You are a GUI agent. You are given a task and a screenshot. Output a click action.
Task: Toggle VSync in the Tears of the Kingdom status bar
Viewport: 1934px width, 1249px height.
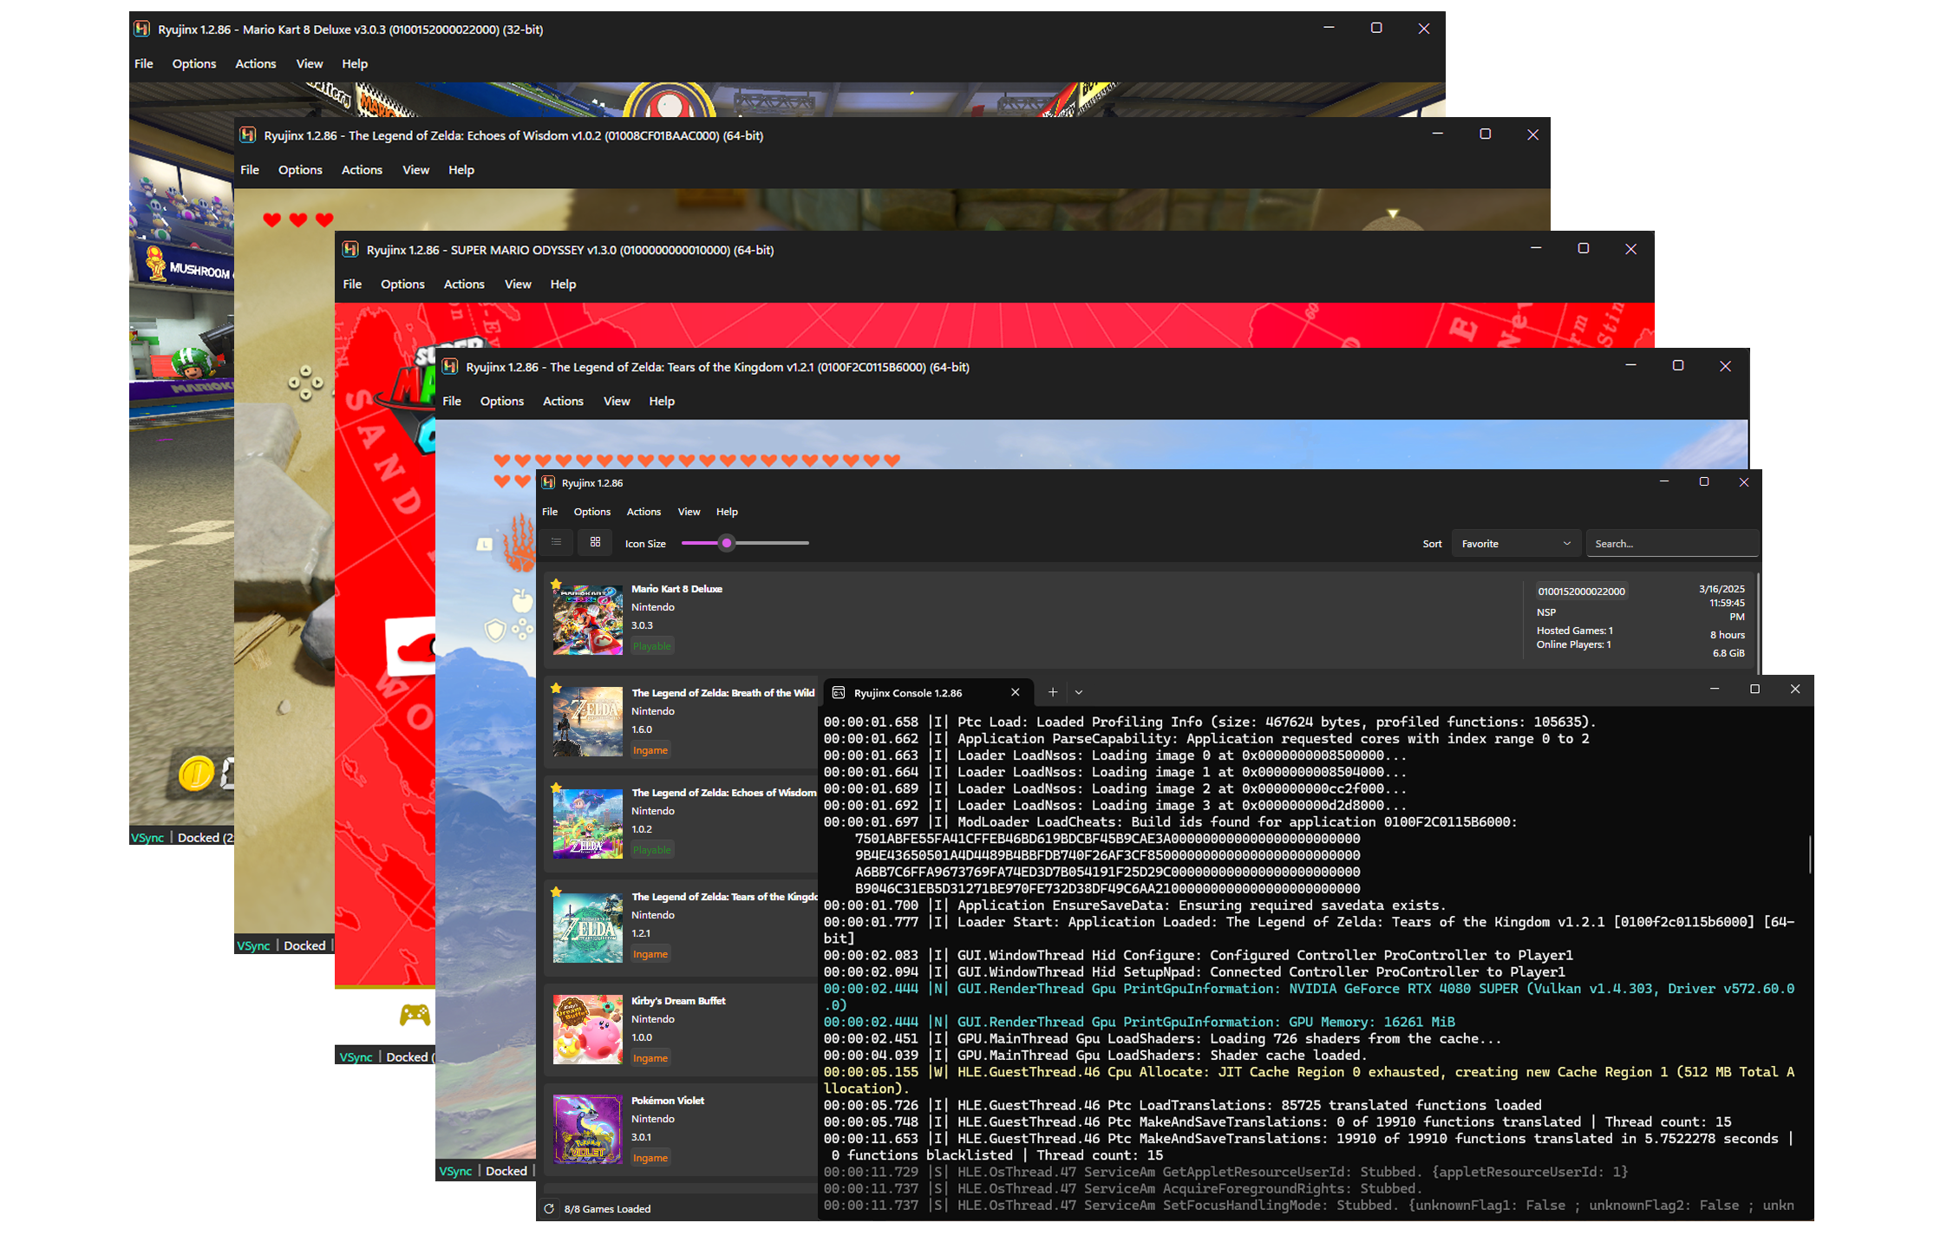455,1171
